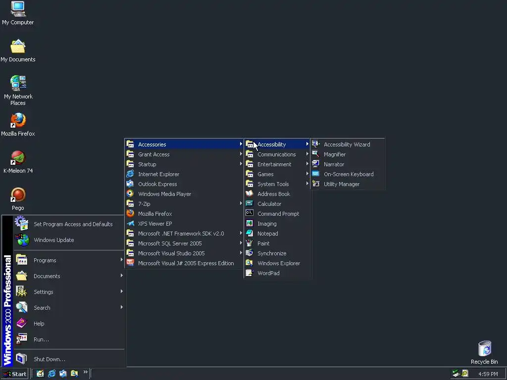Viewport: 507px width, 380px height.
Task: Start Narrator from Accessibility submenu
Action: tap(348, 164)
